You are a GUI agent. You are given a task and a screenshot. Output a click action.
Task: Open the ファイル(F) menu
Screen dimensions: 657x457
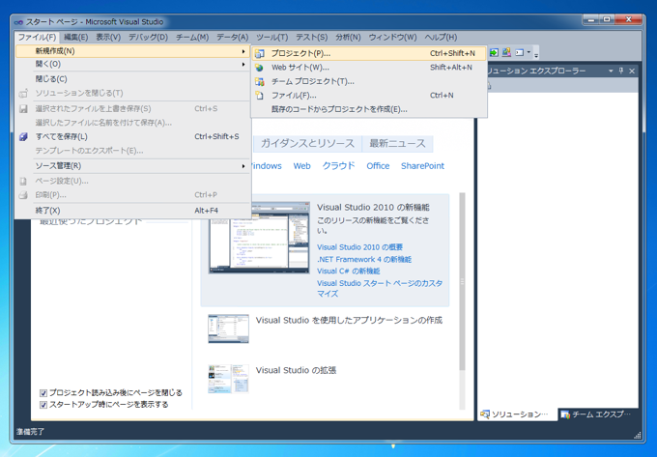pos(37,38)
